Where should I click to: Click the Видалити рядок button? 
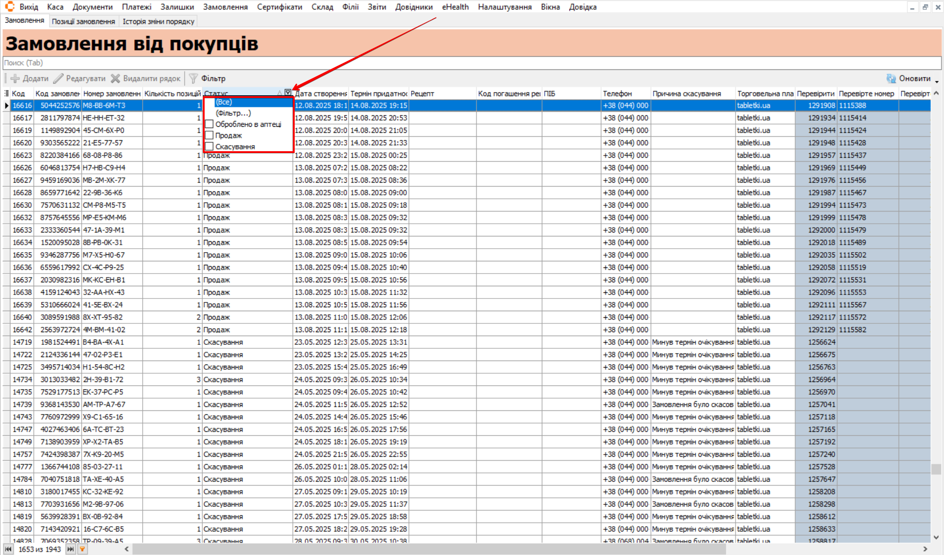(146, 79)
